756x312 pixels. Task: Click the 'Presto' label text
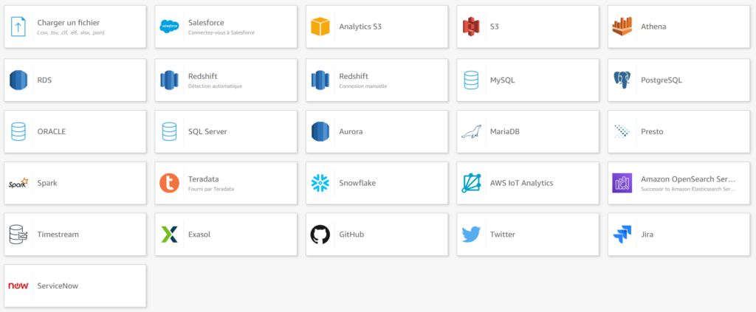[x=652, y=131]
